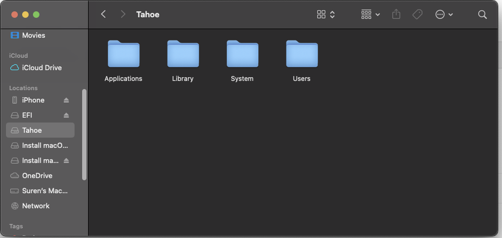Click the iCloud Drive cloud icon
The height and width of the screenshot is (238, 502).
click(15, 67)
